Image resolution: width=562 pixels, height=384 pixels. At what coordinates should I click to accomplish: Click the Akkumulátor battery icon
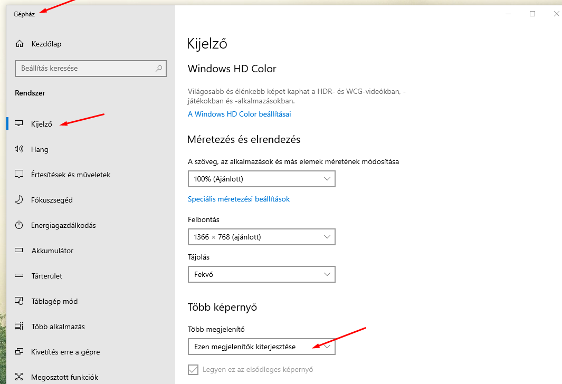[x=20, y=251]
